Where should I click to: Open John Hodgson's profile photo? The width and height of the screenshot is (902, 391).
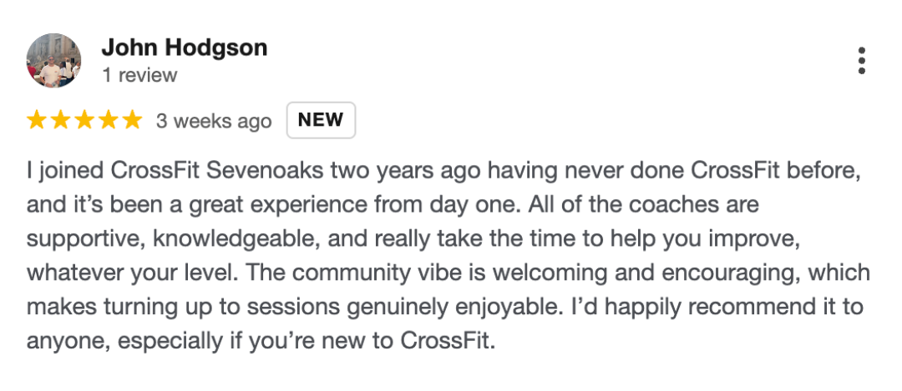[x=54, y=60]
